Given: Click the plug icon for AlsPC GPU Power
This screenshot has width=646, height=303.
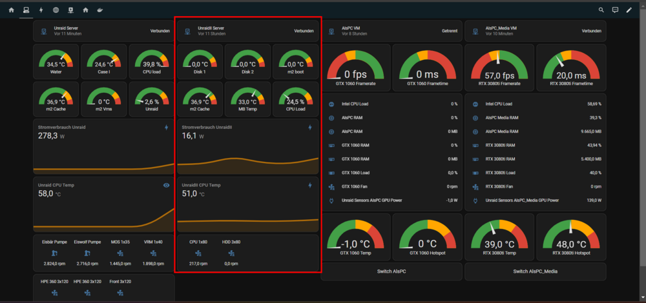Looking at the screenshot, I should 331,200.
